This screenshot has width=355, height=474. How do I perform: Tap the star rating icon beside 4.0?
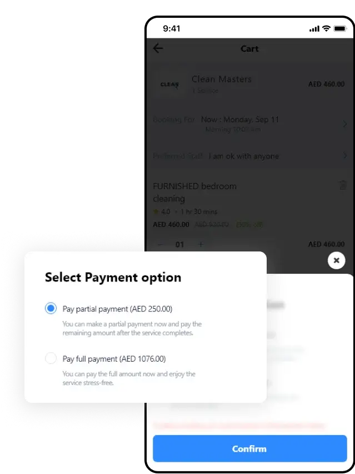click(x=156, y=211)
